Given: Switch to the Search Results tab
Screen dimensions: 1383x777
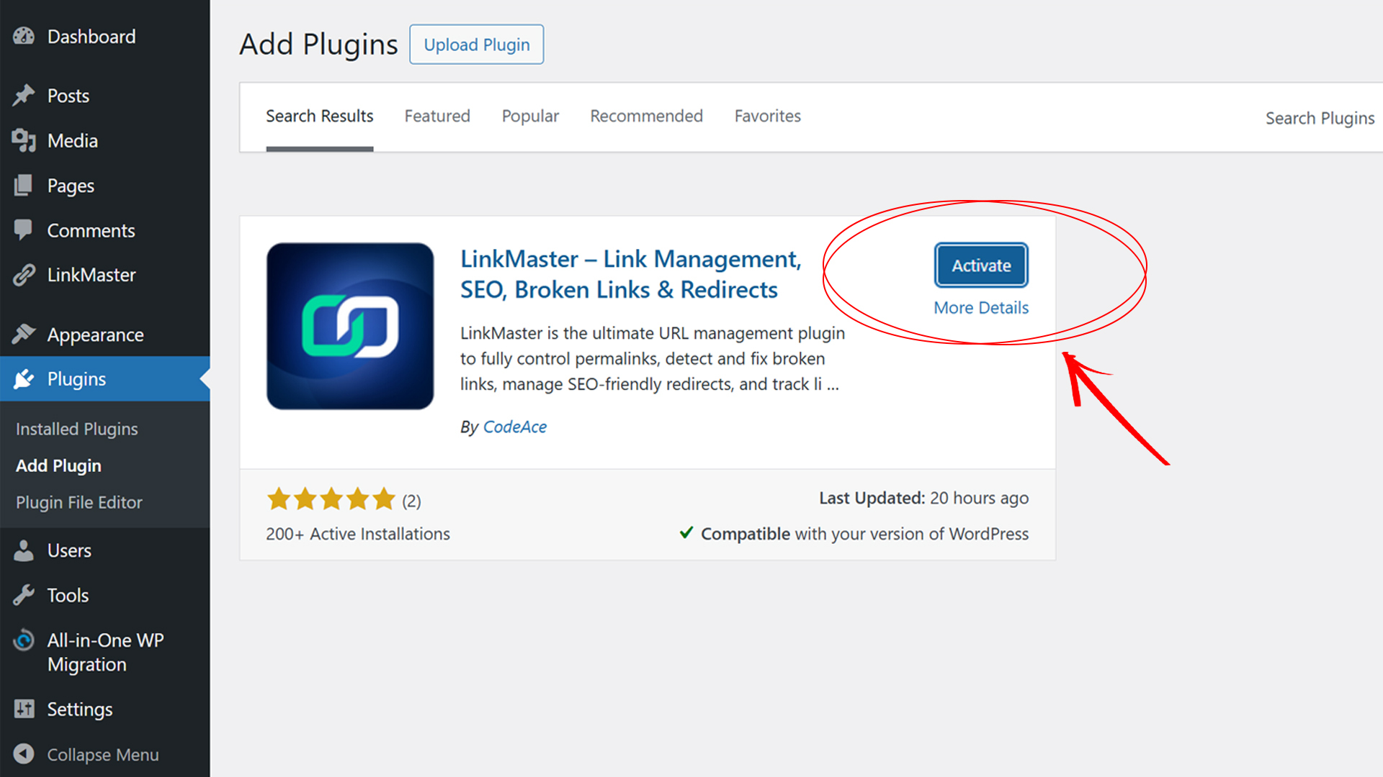Looking at the screenshot, I should [320, 116].
